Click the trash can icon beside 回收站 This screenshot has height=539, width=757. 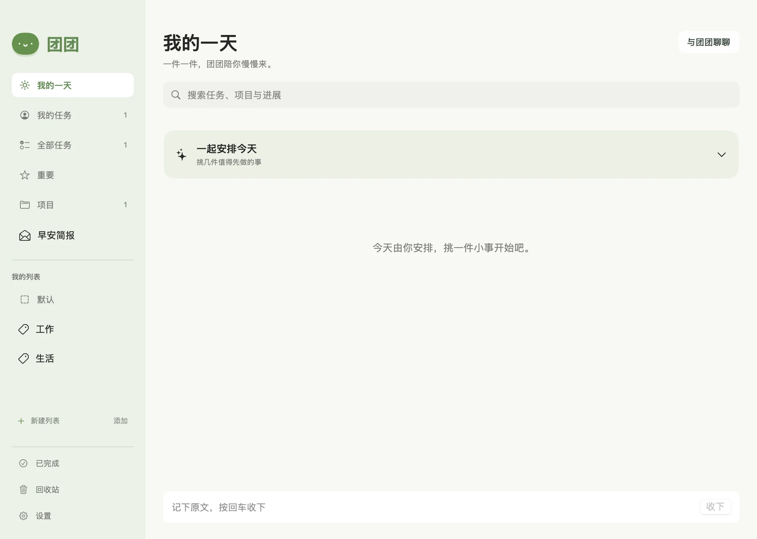click(x=23, y=489)
